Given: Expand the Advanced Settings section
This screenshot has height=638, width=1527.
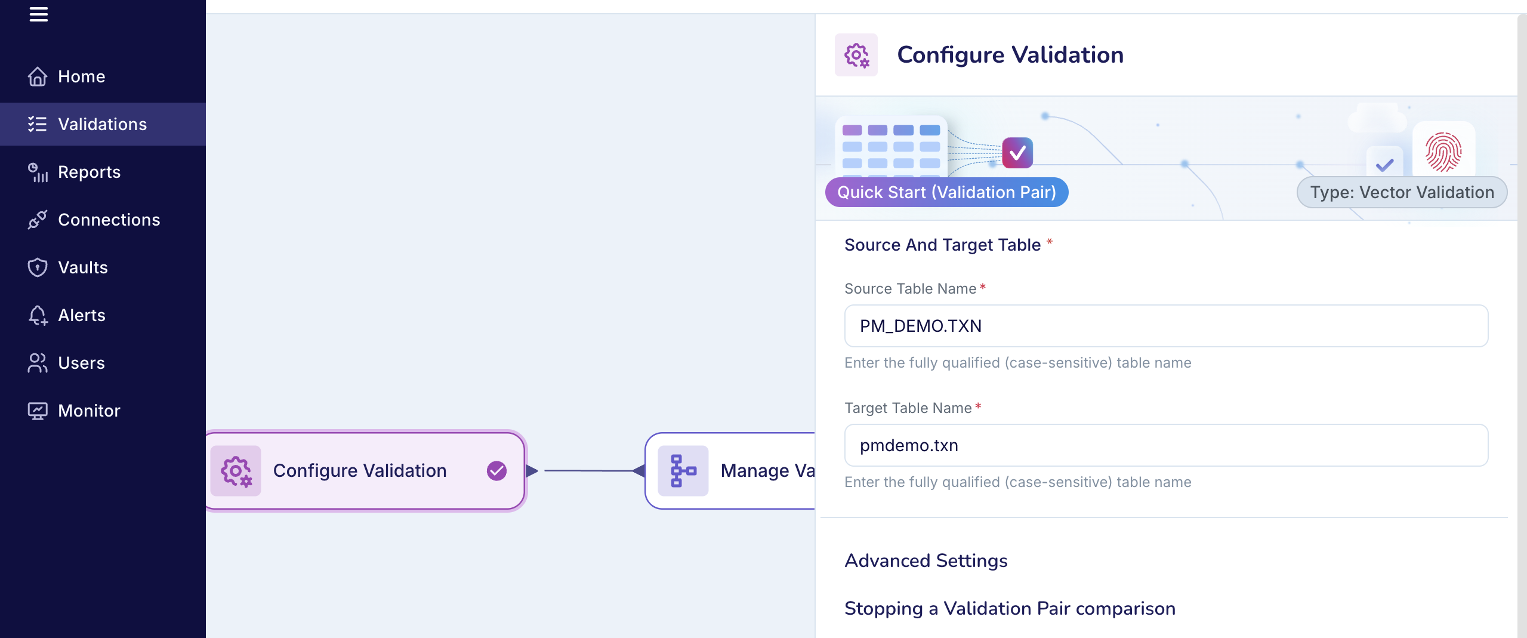Looking at the screenshot, I should (x=926, y=560).
